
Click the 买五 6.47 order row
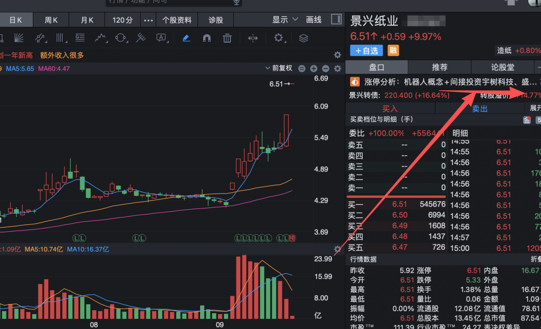396,247
